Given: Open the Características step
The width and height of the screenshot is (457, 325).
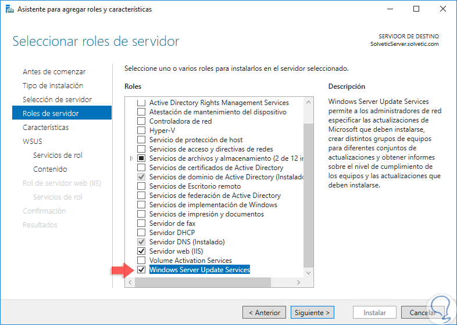Looking at the screenshot, I should [x=46, y=128].
